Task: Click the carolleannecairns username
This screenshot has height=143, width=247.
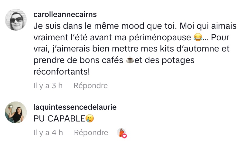Action: point(66,15)
